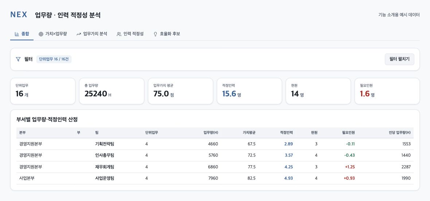
Task: Click the 4.25 적정인력 value
Action: click(289, 167)
